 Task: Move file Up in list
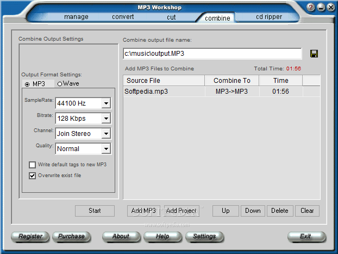226,211
